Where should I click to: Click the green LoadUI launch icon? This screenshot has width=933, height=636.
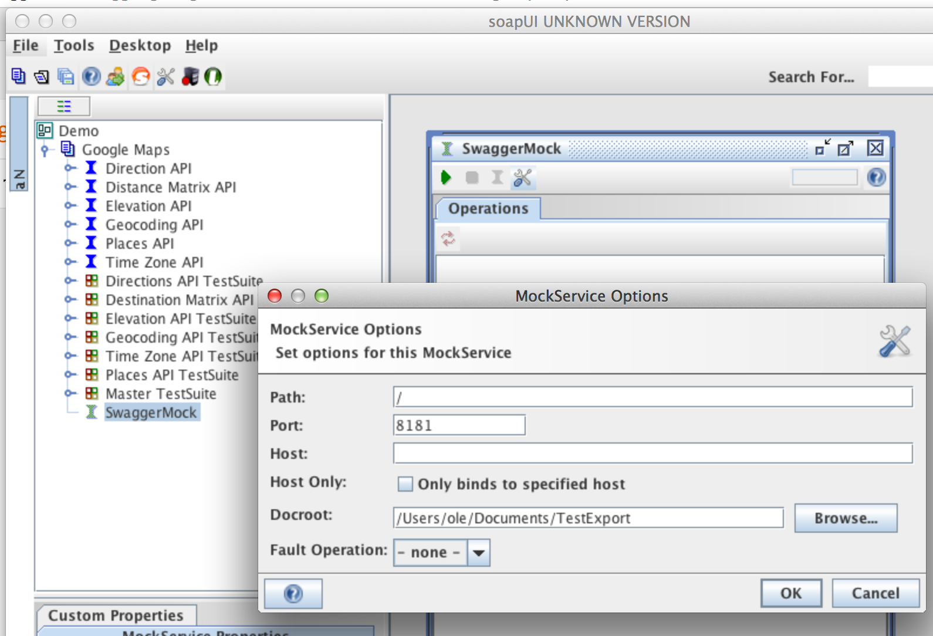click(213, 76)
